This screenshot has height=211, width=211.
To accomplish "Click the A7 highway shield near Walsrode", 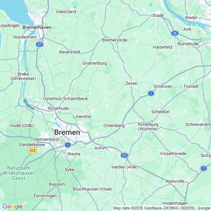I will (204, 168).
